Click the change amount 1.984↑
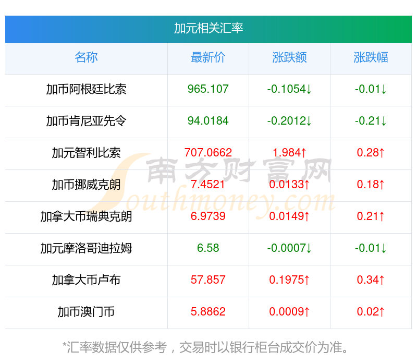Screen dimensions: 417x364 [289, 153]
